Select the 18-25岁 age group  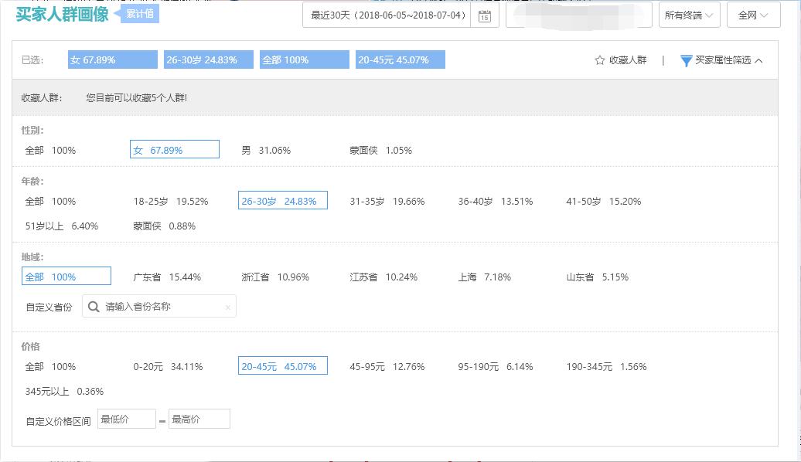coord(172,201)
